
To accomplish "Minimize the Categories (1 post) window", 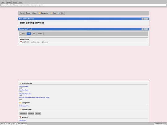I will [x=143, y=29].
